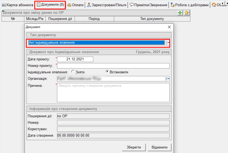
Task: Focus the Номер проекту input field
Action: (113, 66)
